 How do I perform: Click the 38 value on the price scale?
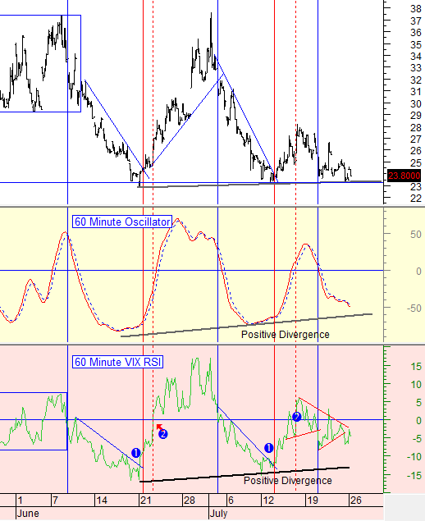point(416,9)
